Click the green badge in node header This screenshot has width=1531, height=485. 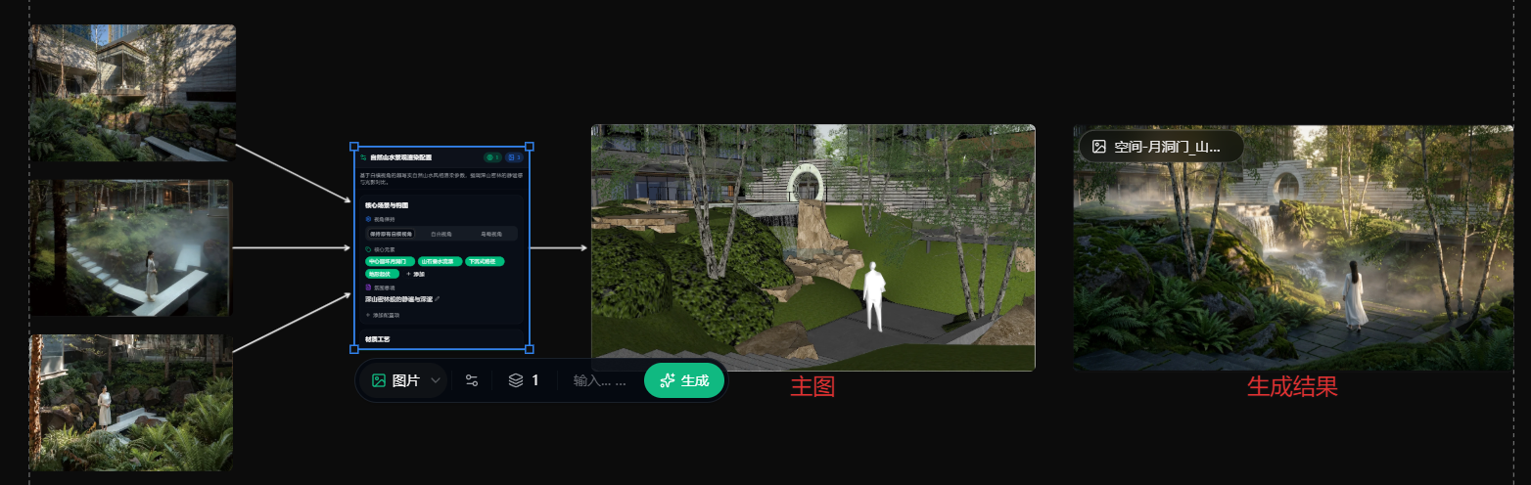[x=492, y=157]
